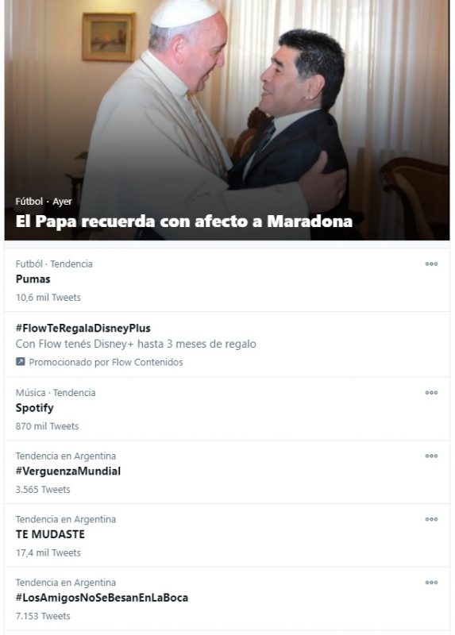
Task: Open the Pumas trending topic
Action: pos(33,279)
